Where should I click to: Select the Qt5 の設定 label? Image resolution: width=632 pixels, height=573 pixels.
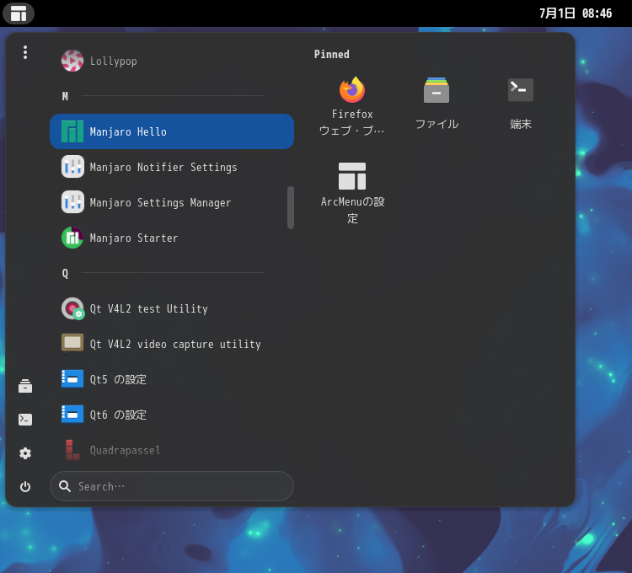coord(118,379)
